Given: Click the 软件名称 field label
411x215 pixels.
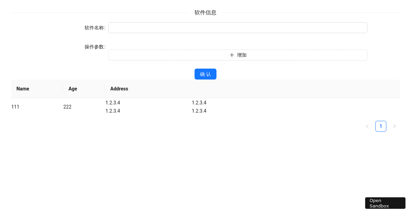Looking at the screenshot, I should [x=94, y=28].
